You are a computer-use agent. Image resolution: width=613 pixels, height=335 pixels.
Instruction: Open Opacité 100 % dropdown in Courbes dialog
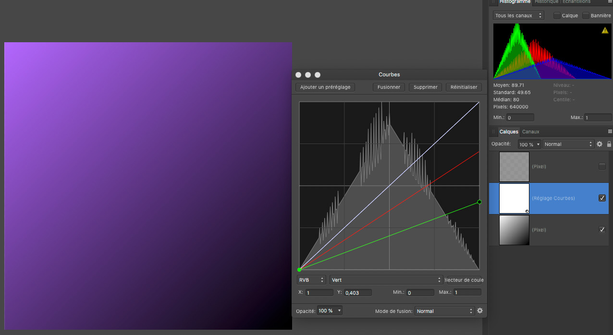click(330, 311)
